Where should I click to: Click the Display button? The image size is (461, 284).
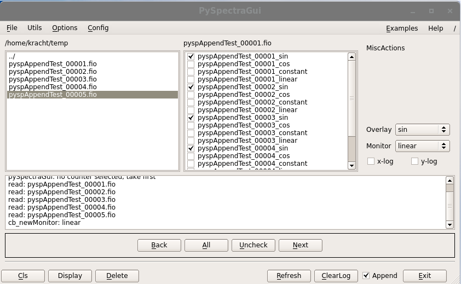[x=70, y=276]
